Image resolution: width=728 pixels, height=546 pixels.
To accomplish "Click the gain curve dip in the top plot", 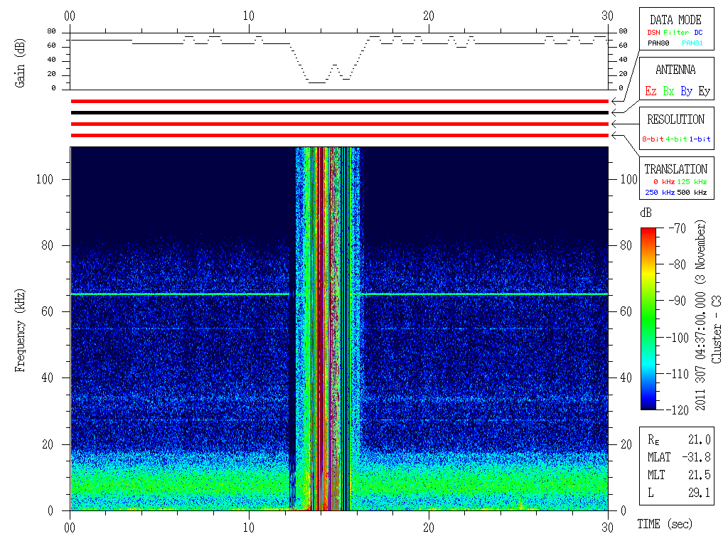I will [316, 82].
